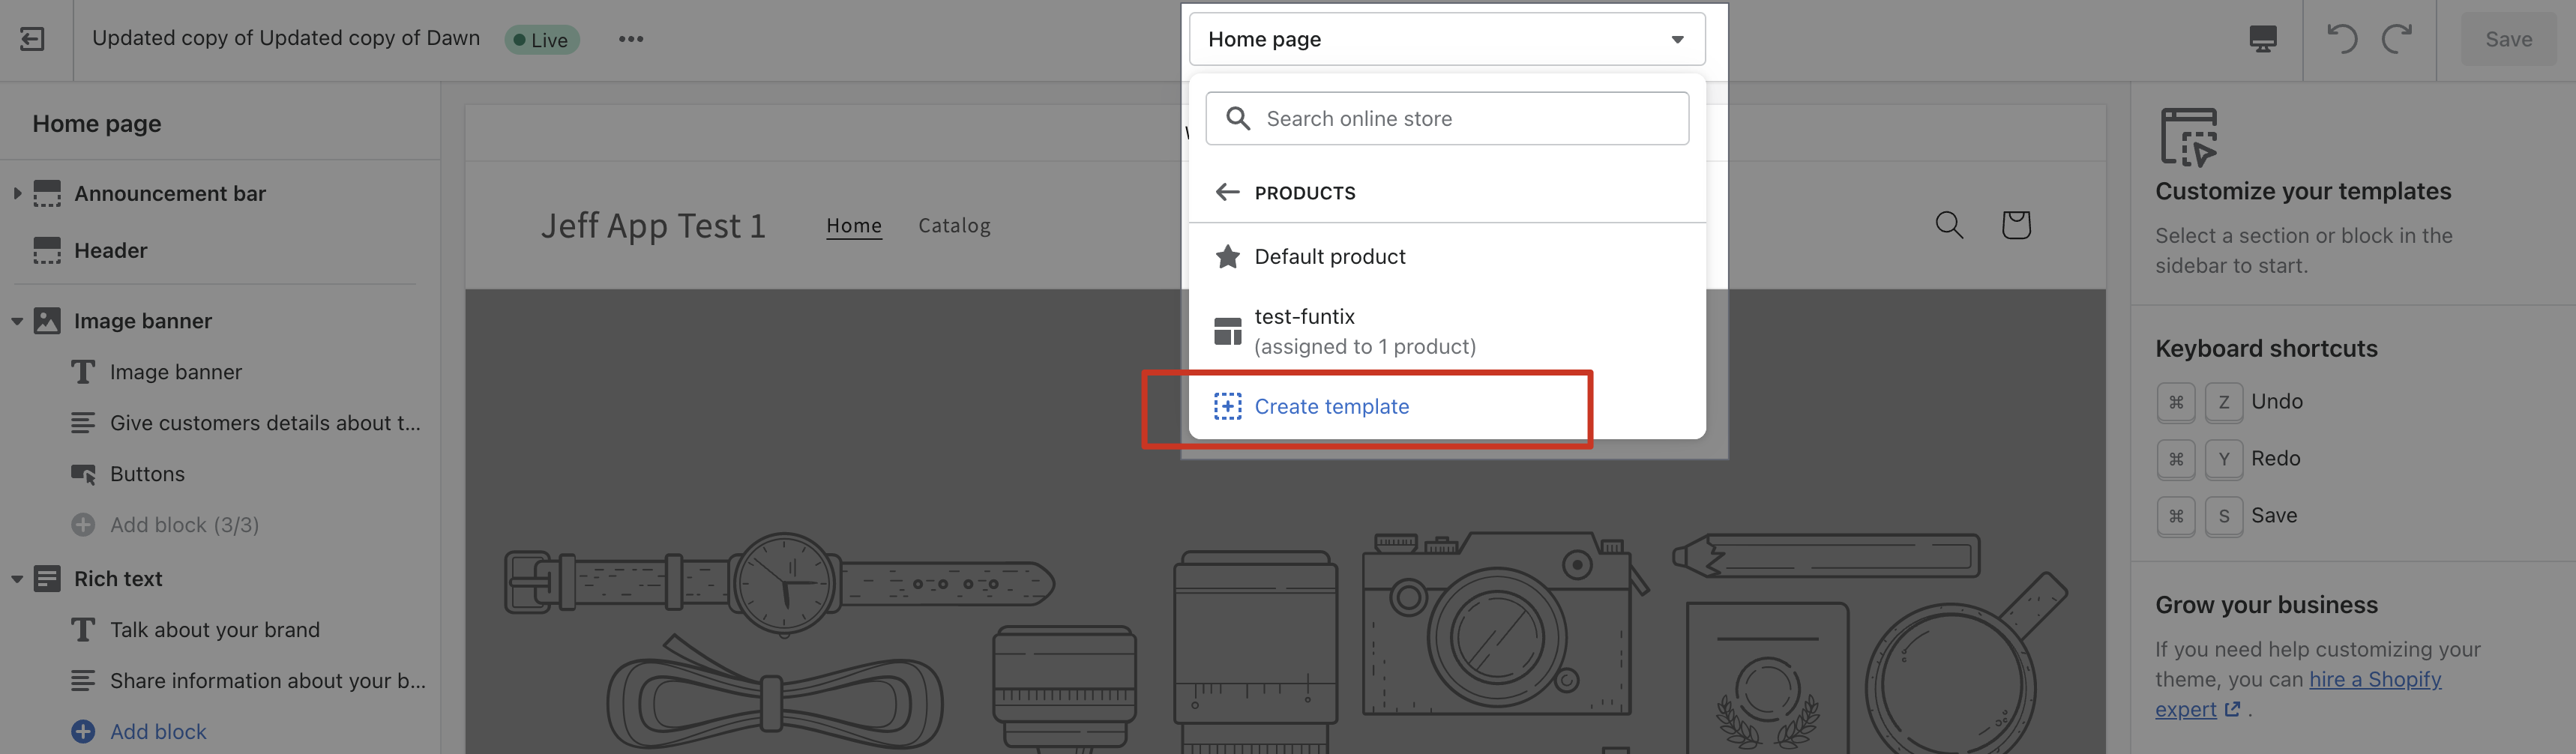Image resolution: width=2576 pixels, height=754 pixels.
Task: Click the Live status badge
Action: pyautogui.click(x=541, y=40)
